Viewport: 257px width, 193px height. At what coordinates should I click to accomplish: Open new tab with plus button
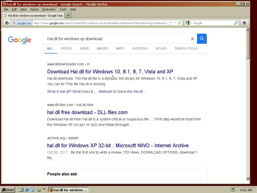pyautogui.click(x=68, y=15)
